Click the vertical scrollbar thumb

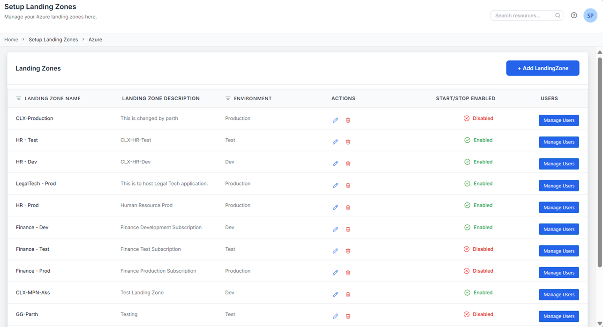(600, 162)
